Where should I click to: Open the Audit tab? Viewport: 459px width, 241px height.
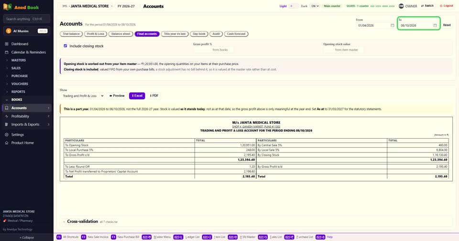click(x=216, y=34)
